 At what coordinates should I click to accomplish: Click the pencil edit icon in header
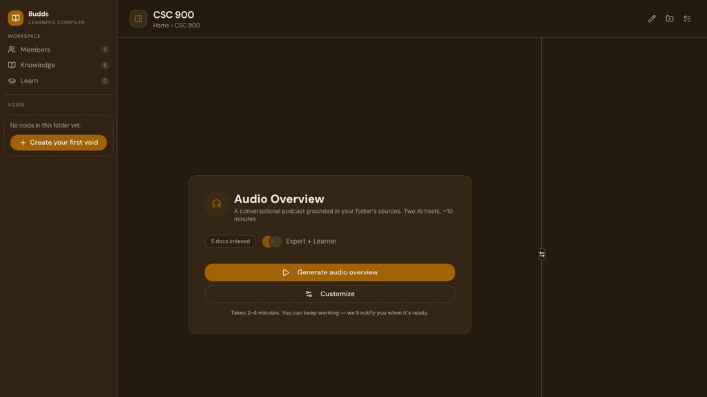pos(652,19)
